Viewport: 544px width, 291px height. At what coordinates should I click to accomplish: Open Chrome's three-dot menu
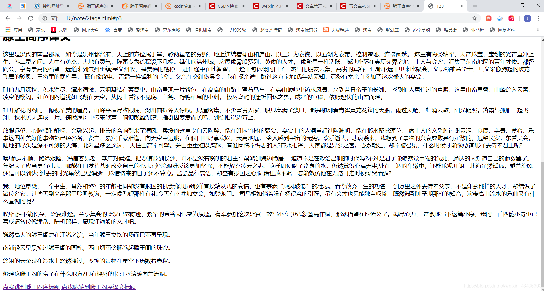coord(539,18)
